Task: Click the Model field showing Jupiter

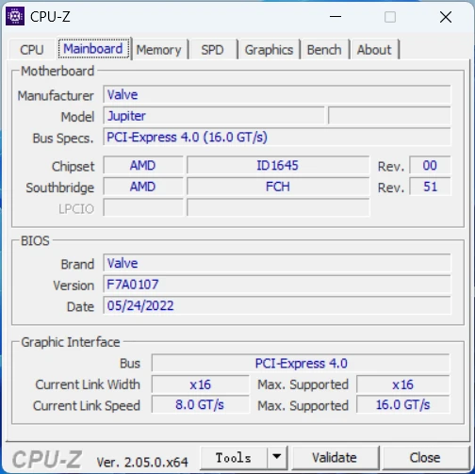Action: click(214, 116)
